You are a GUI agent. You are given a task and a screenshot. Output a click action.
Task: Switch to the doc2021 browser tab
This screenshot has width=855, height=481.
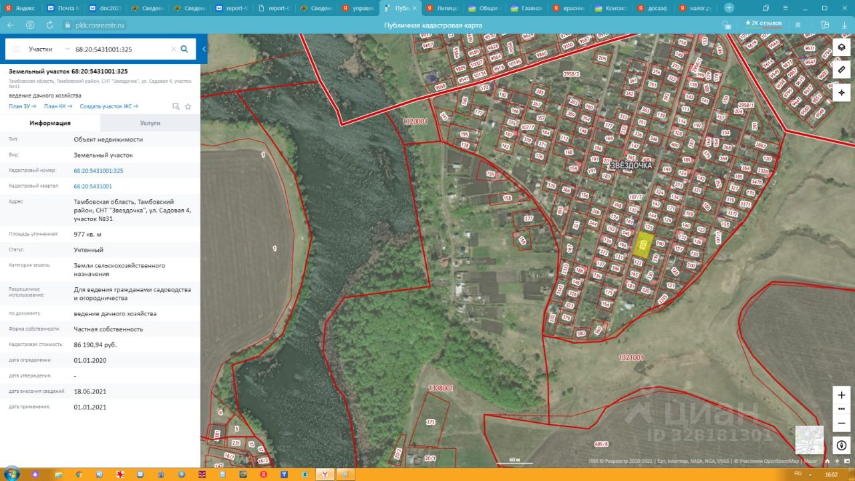coord(106,8)
